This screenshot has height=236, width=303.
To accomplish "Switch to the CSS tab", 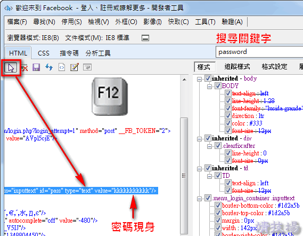I will point(44,53).
